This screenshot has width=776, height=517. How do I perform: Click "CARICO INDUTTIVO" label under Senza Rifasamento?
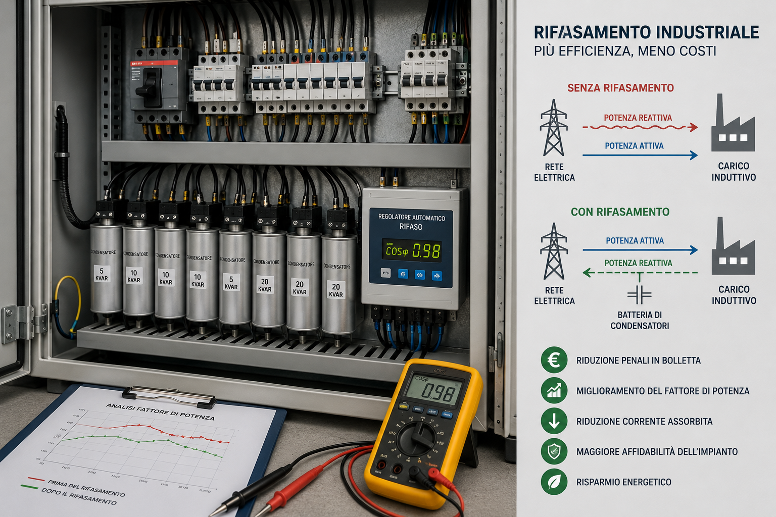734,172
